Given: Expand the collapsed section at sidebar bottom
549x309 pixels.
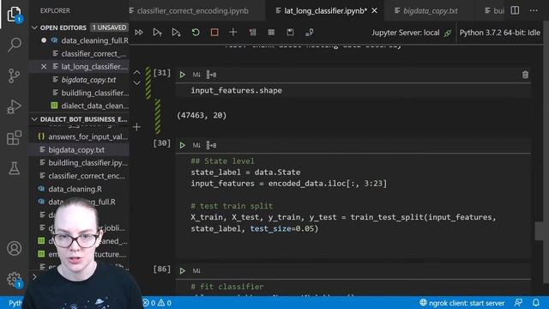Looking at the screenshot, I should click(34, 276).
